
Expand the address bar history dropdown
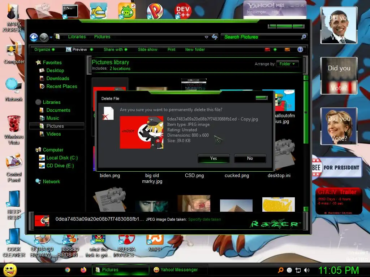(206, 37)
